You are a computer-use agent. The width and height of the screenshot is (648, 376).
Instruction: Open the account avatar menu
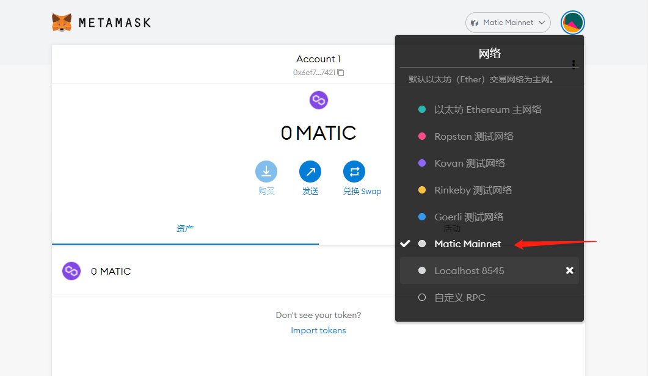(573, 23)
